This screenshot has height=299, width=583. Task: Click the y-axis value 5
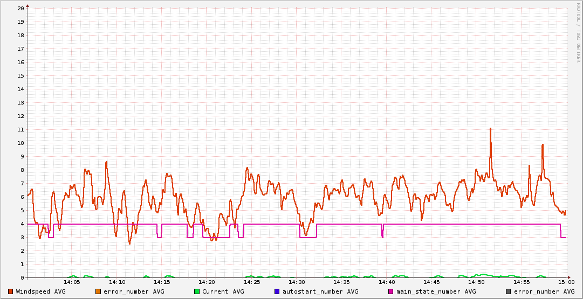pos(22,210)
